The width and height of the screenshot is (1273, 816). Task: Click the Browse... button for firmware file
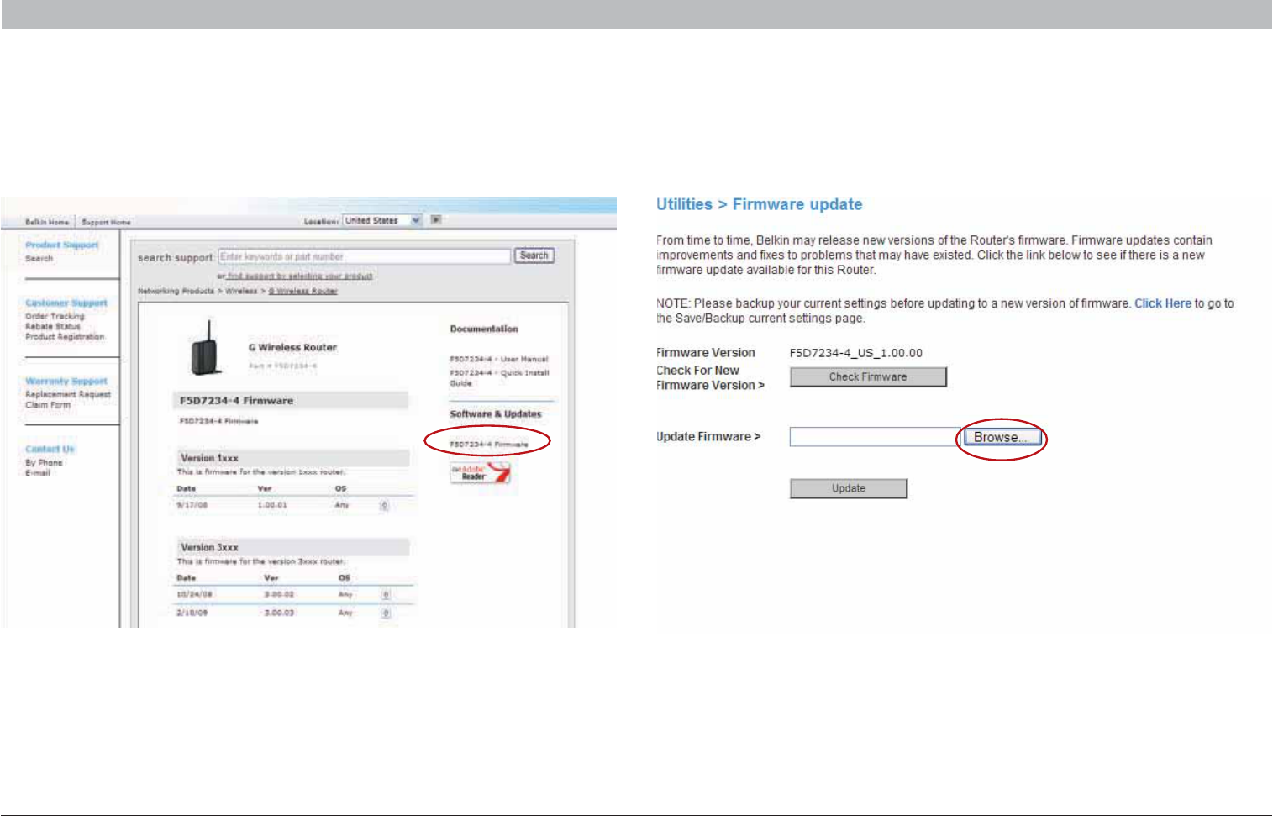click(1002, 438)
